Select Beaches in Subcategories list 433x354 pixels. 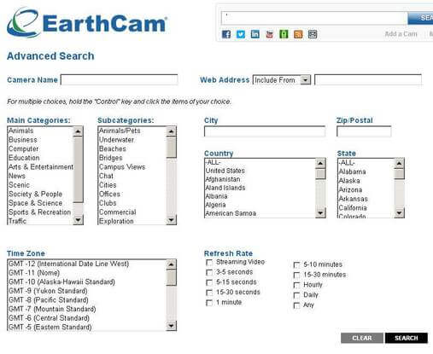pyautogui.click(x=113, y=148)
